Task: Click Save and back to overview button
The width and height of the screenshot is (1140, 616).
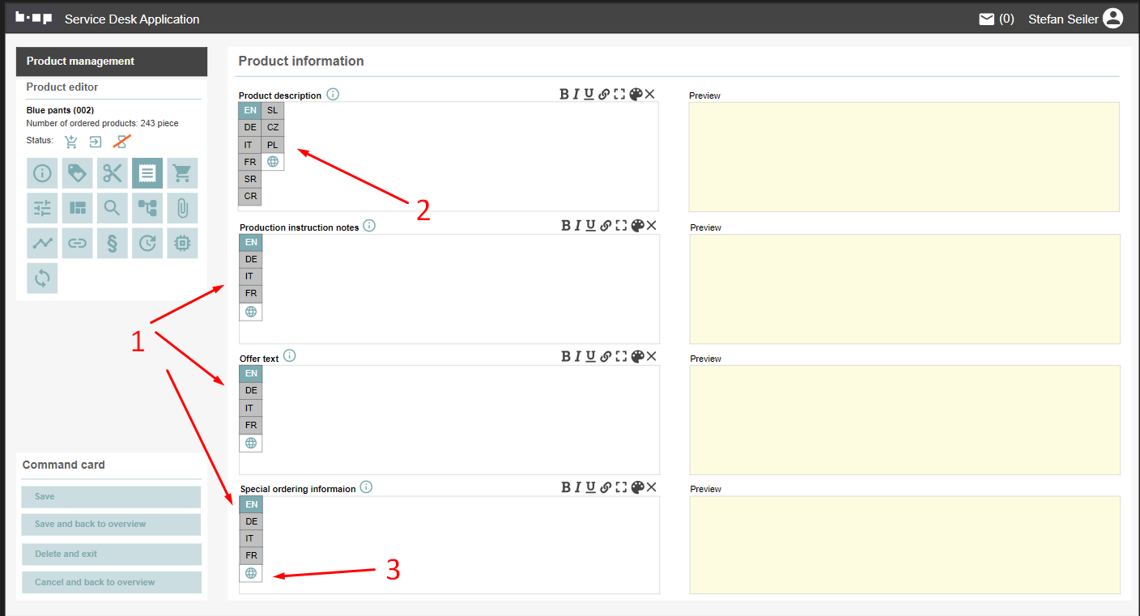Action: pos(111,525)
